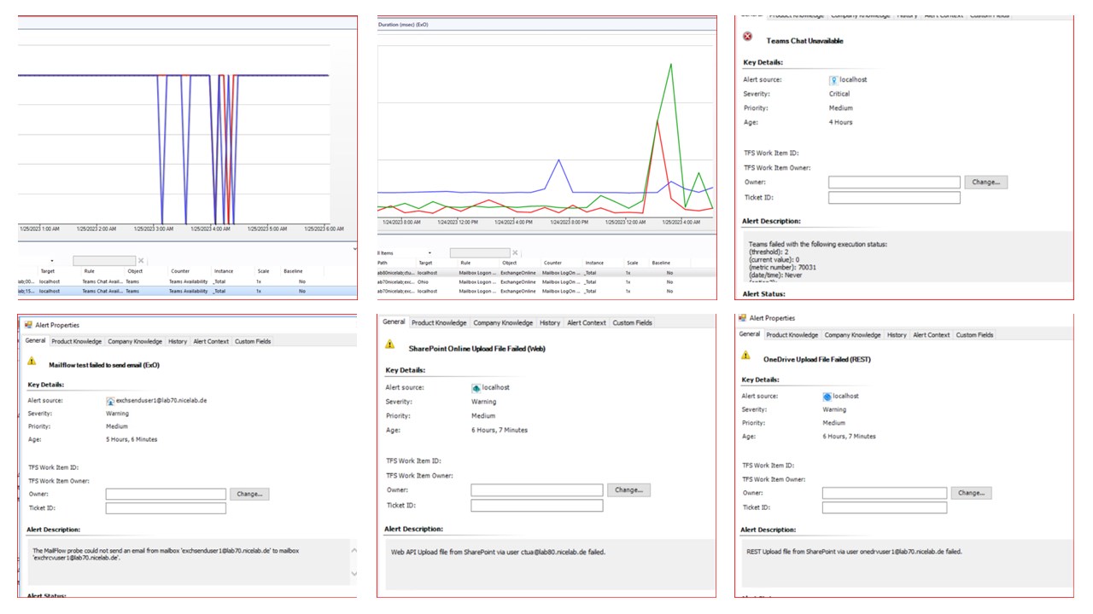Open Product Knowledge tab in the SharePoint alert
Image resolution: width=1093 pixels, height=614 pixels.
pos(439,322)
